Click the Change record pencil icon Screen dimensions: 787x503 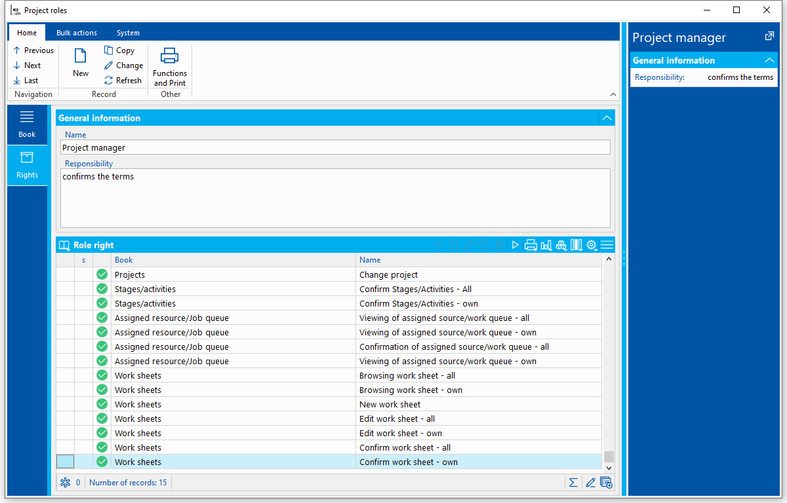(109, 65)
